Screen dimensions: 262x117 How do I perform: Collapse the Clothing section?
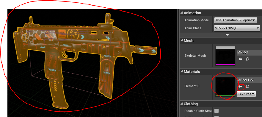point(182,104)
